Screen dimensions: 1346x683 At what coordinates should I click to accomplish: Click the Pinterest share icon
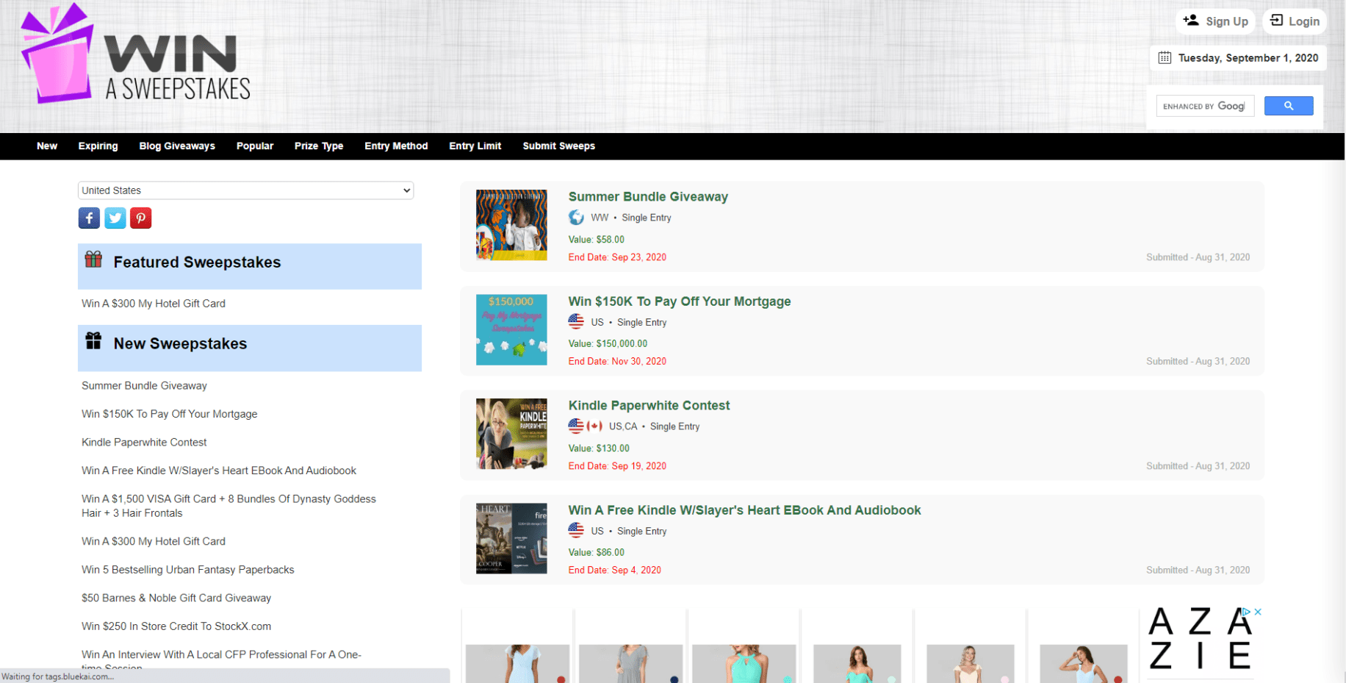click(x=140, y=218)
